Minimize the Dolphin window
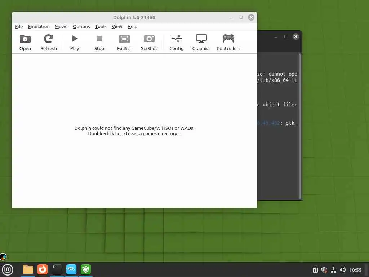Screen dimensions: 369x277 [231, 18]
